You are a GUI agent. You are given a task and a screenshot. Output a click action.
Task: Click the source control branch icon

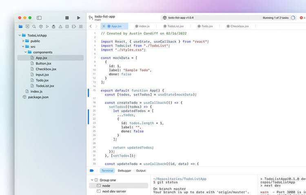[x=91, y=18]
